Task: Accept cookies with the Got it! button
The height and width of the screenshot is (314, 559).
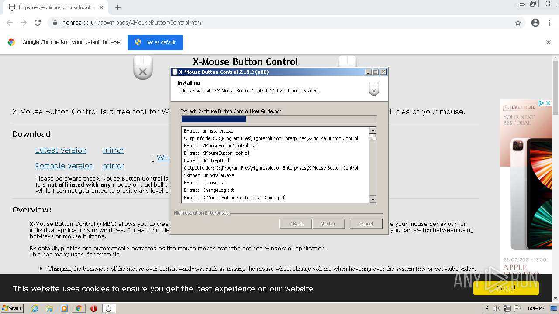Action: [506, 288]
